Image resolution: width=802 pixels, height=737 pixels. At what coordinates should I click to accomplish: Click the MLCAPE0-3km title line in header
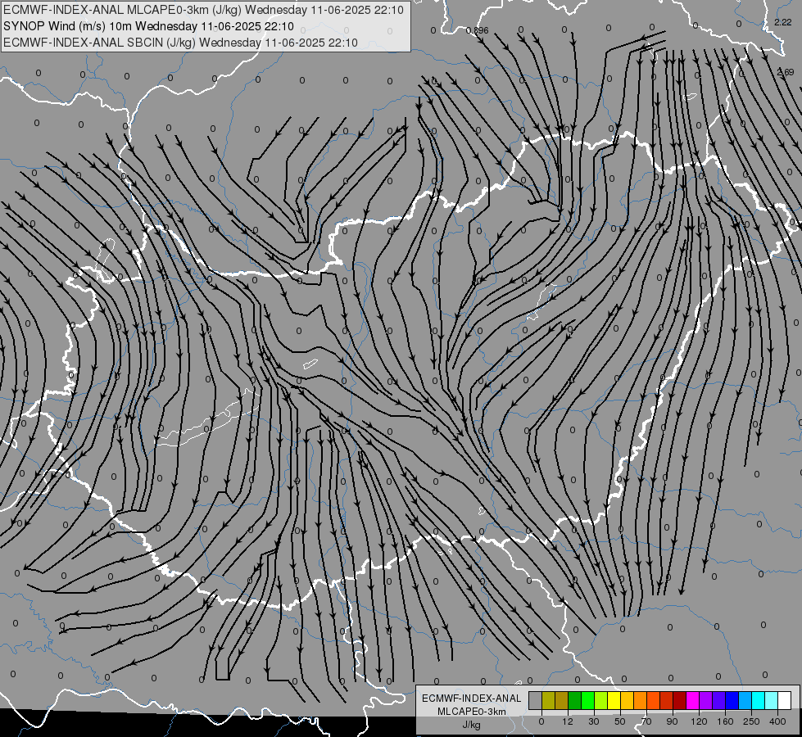pos(203,10)
